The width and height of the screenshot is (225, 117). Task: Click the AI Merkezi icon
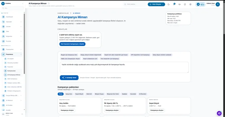[3, 100]
